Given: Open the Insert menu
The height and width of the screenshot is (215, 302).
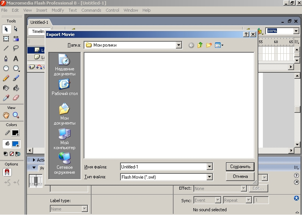Looking at the screenshot, I should point(42,10).
